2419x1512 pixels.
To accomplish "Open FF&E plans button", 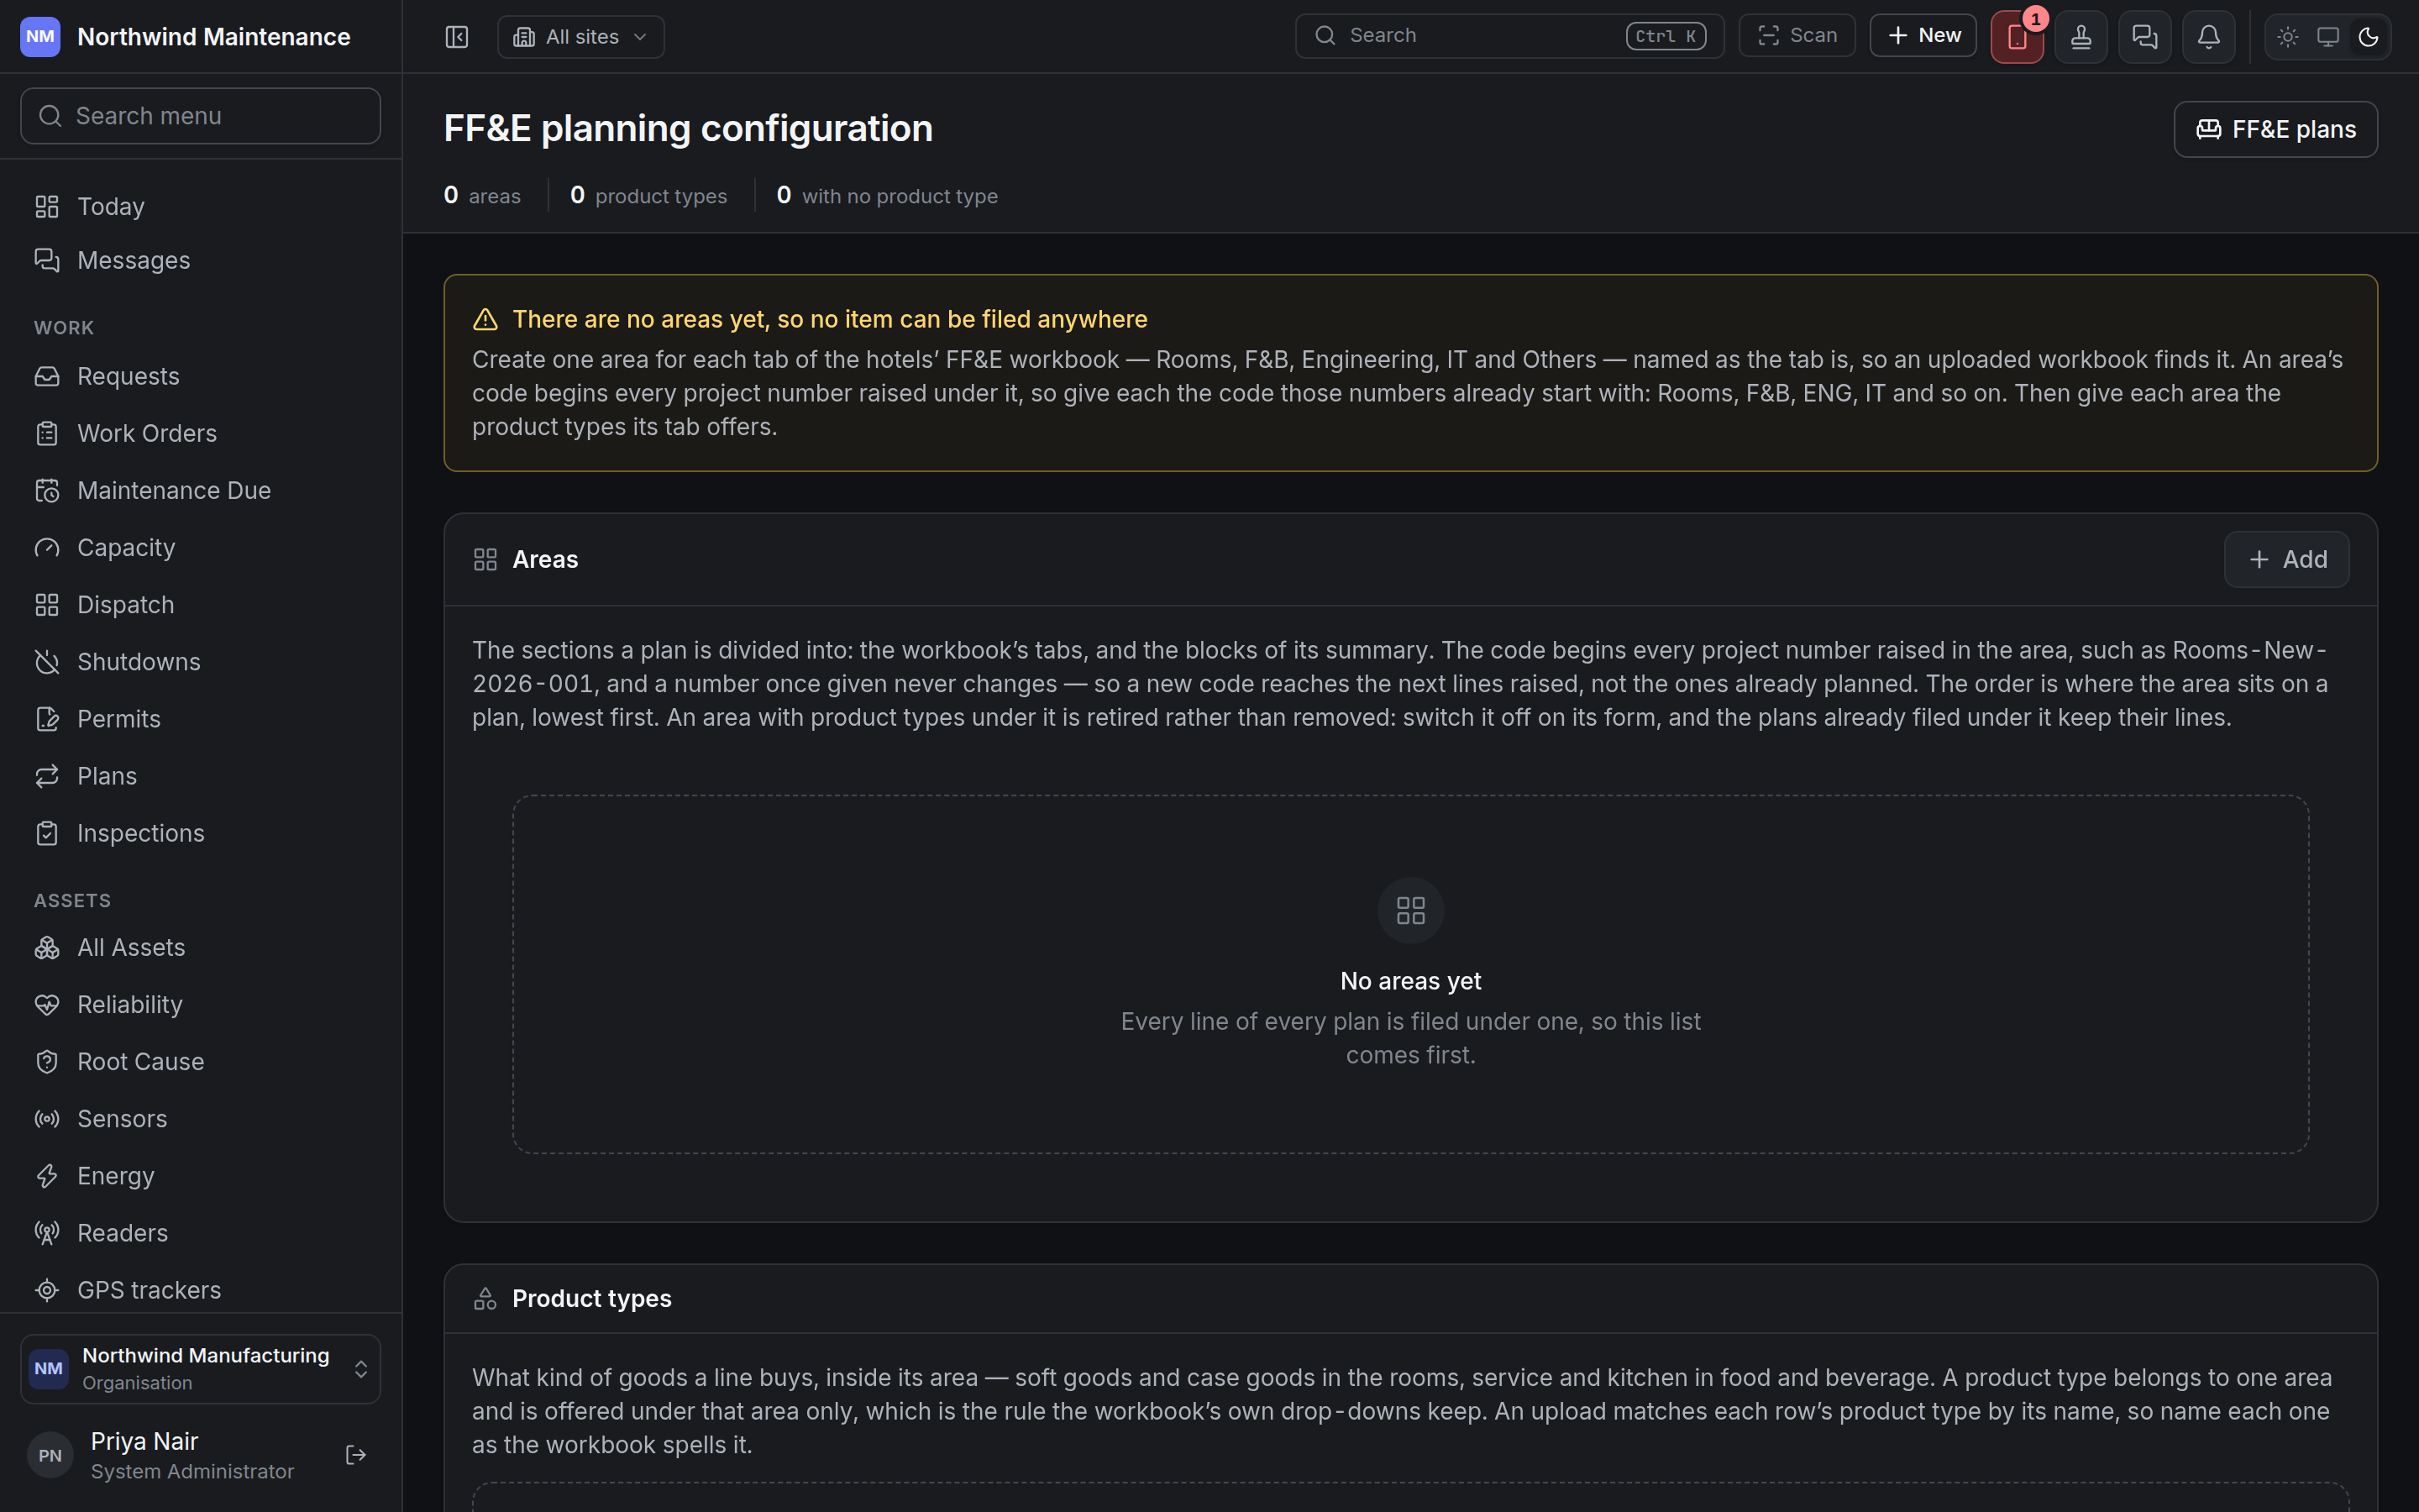I will [x=2275, y=129].
